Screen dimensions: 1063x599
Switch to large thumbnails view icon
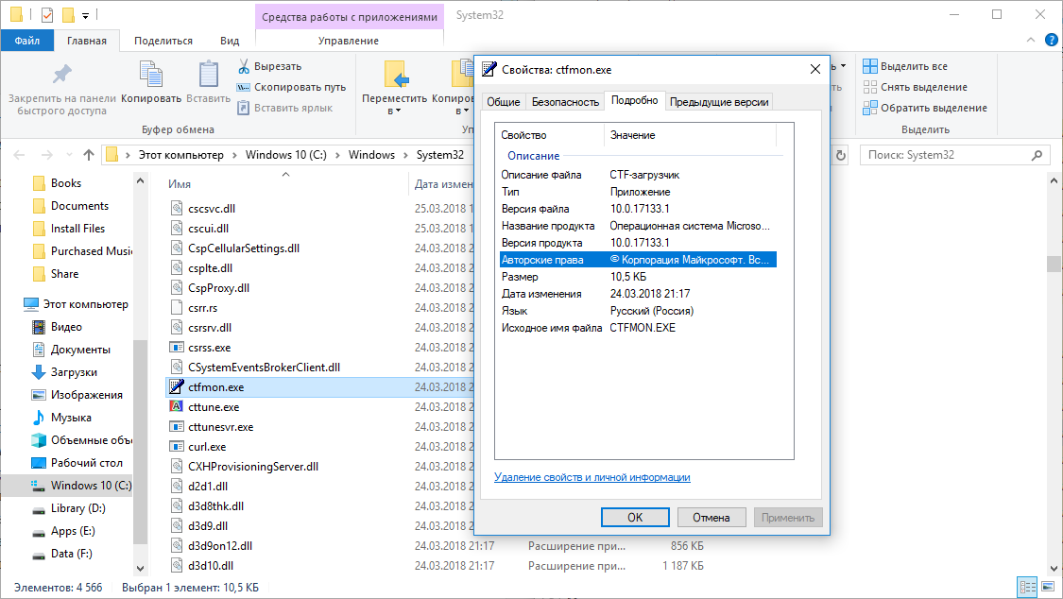click(1047, 587)
